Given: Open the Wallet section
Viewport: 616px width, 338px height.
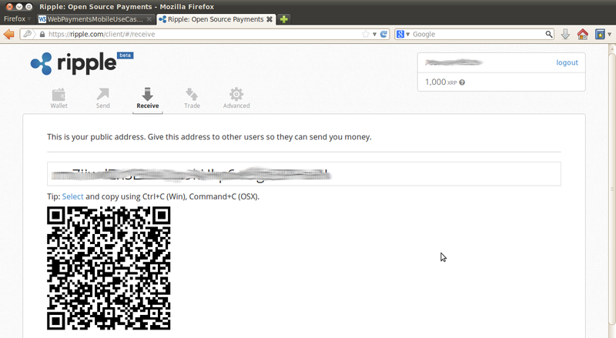Looking at the screenshot, I should pos(59,99).
